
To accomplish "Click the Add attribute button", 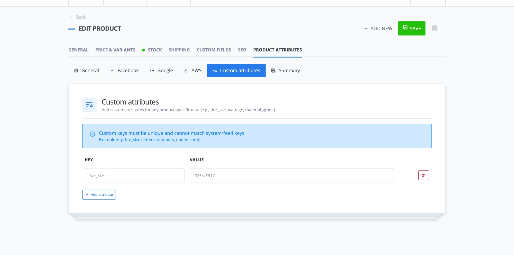I will tap(99, 195).
